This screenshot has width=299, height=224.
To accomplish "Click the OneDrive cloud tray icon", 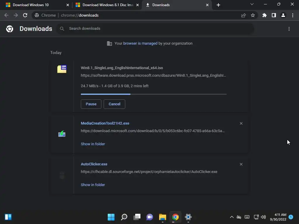I will tap(239, 217).
